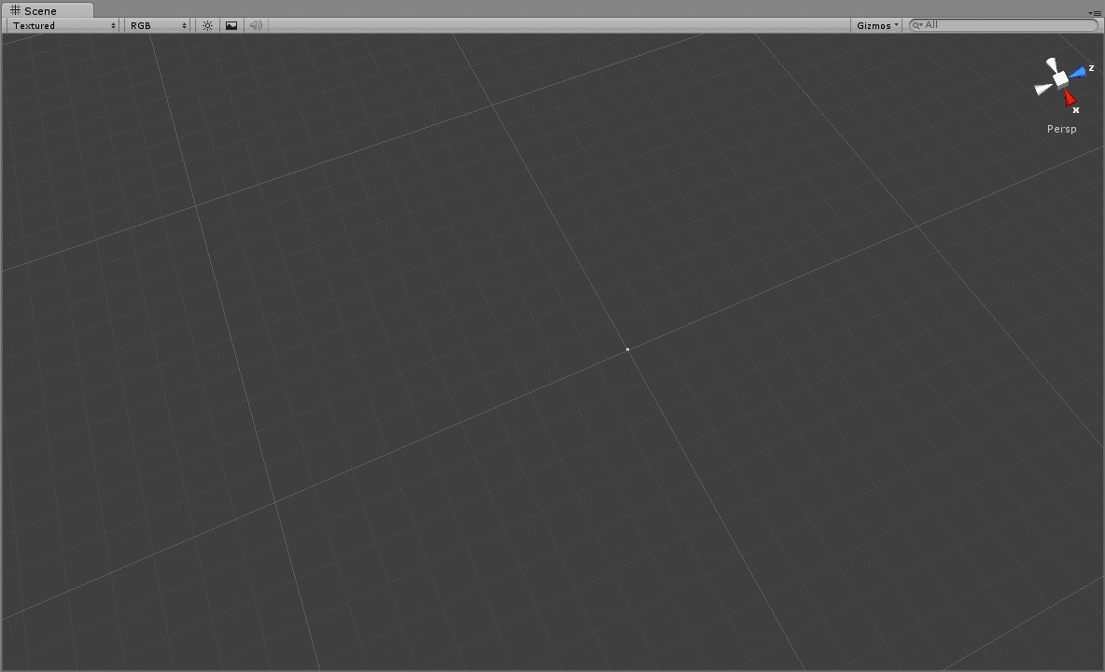Toggle skybox and image effects icon
This screenshot has height=672, width=1105.
(x=231, y=25)
